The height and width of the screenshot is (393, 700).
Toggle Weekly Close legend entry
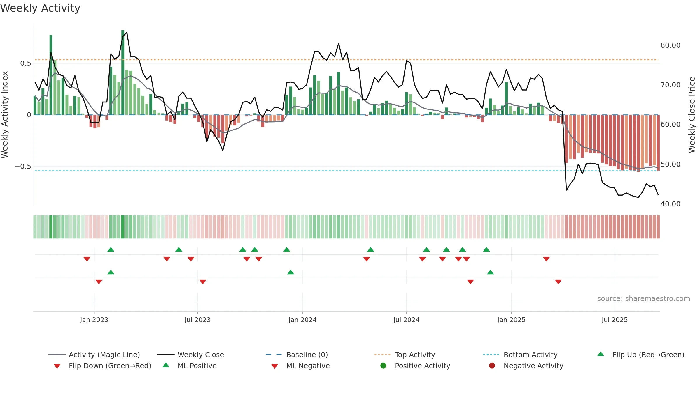pyautogui.click(x=190, y=355)
